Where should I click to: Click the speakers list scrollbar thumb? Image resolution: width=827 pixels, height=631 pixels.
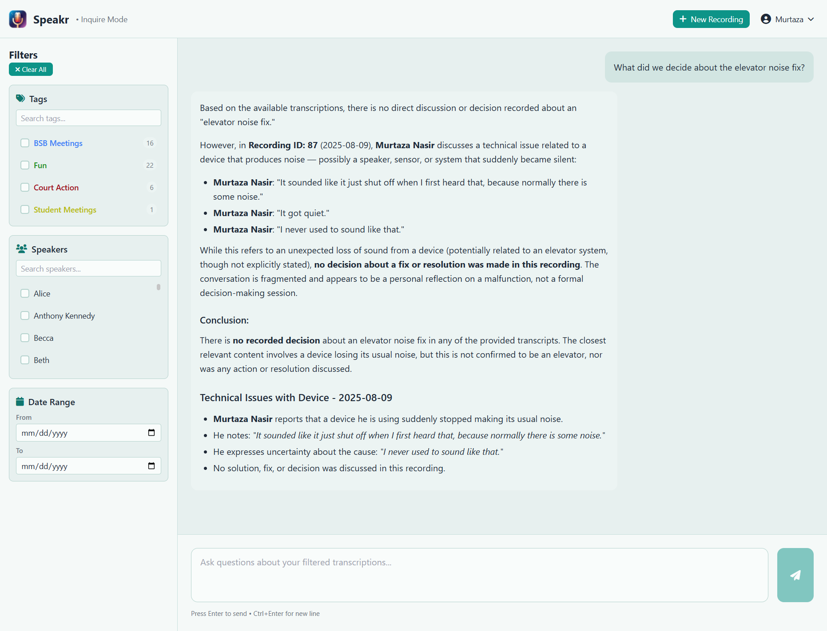(159, 287)
